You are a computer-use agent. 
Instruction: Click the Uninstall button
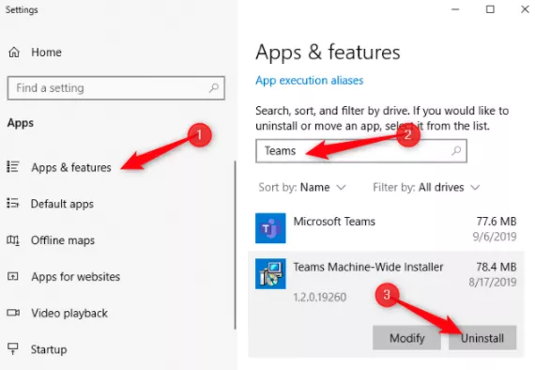pyautogui.click(x=482, y=338)
